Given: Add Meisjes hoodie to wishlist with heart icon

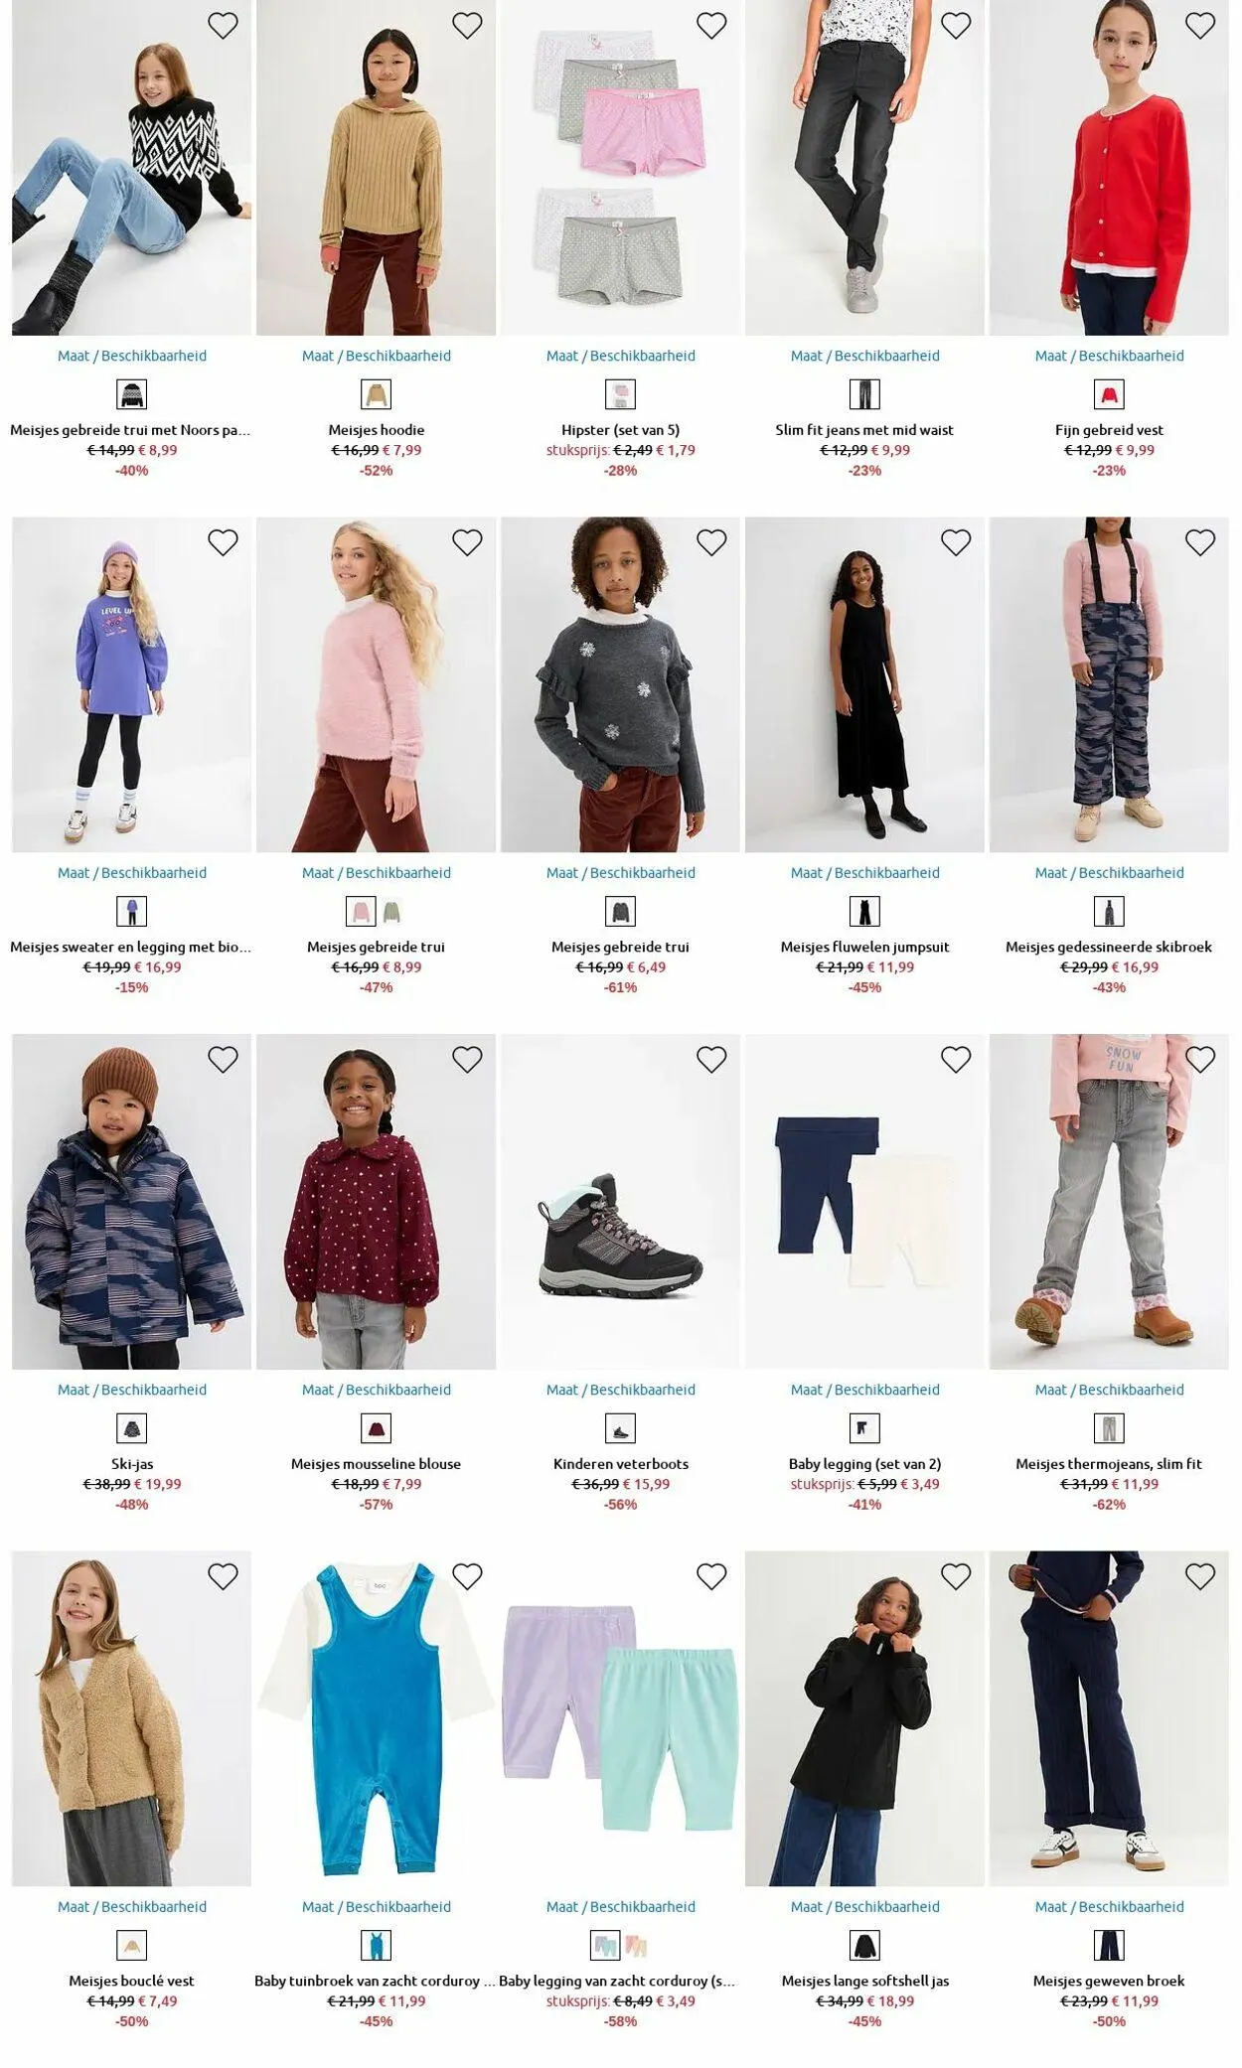Looking at the screenshot, I should point(467,26).
